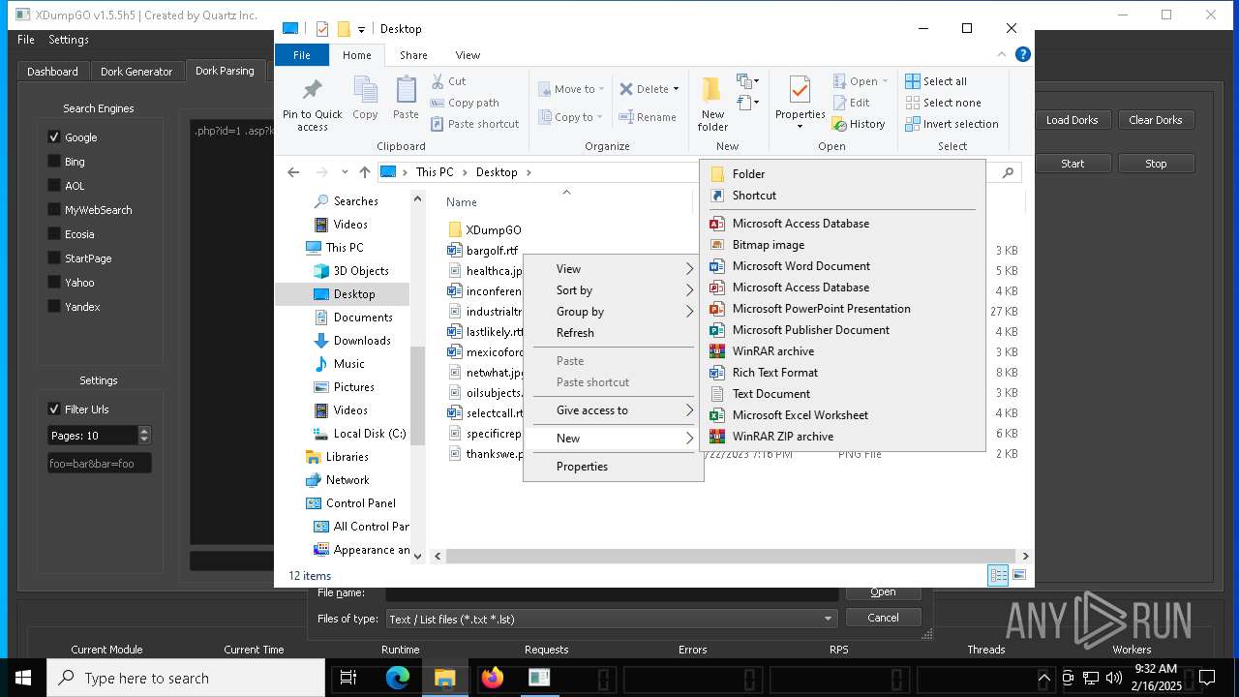Screen dimensions: 1239x697
Task: Click Properties in context menu
Action: pyautogui.click(x=613, y=467)
